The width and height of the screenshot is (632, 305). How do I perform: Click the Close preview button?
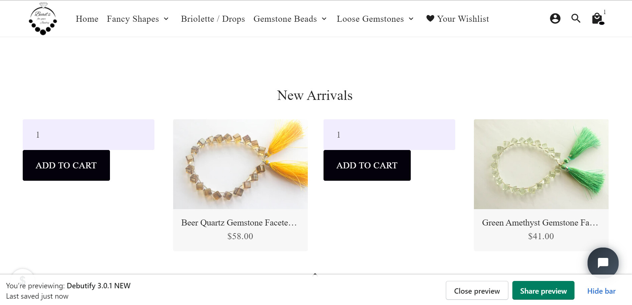(x=477, y=291)
